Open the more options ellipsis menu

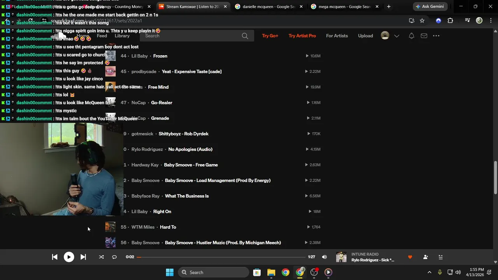436,36
